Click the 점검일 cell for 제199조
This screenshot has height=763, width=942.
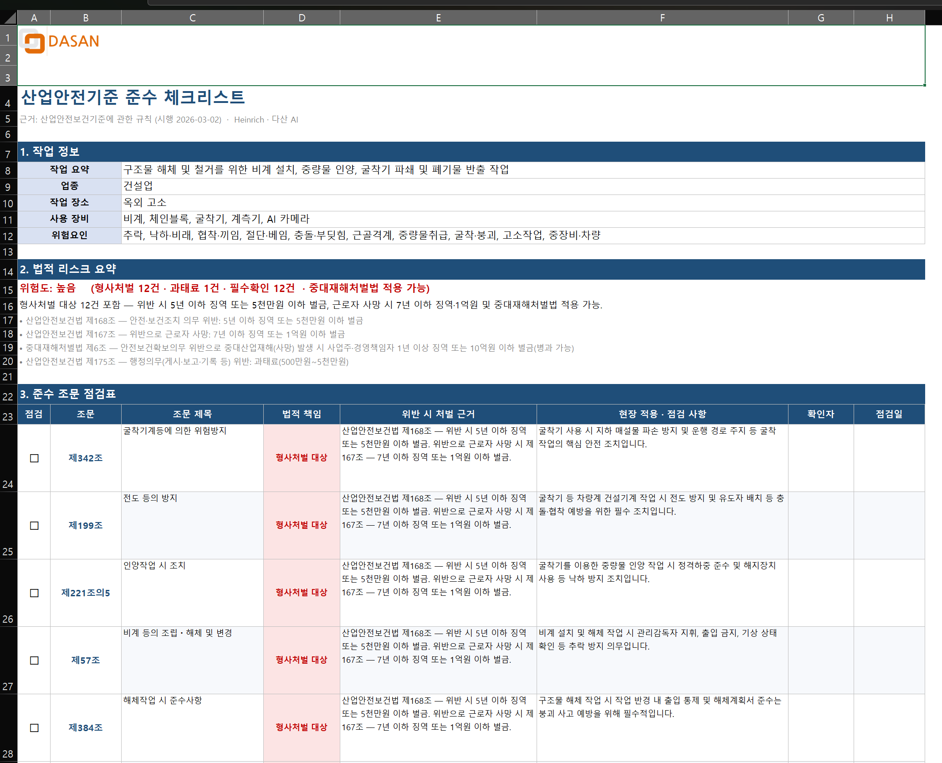[890, 526]
